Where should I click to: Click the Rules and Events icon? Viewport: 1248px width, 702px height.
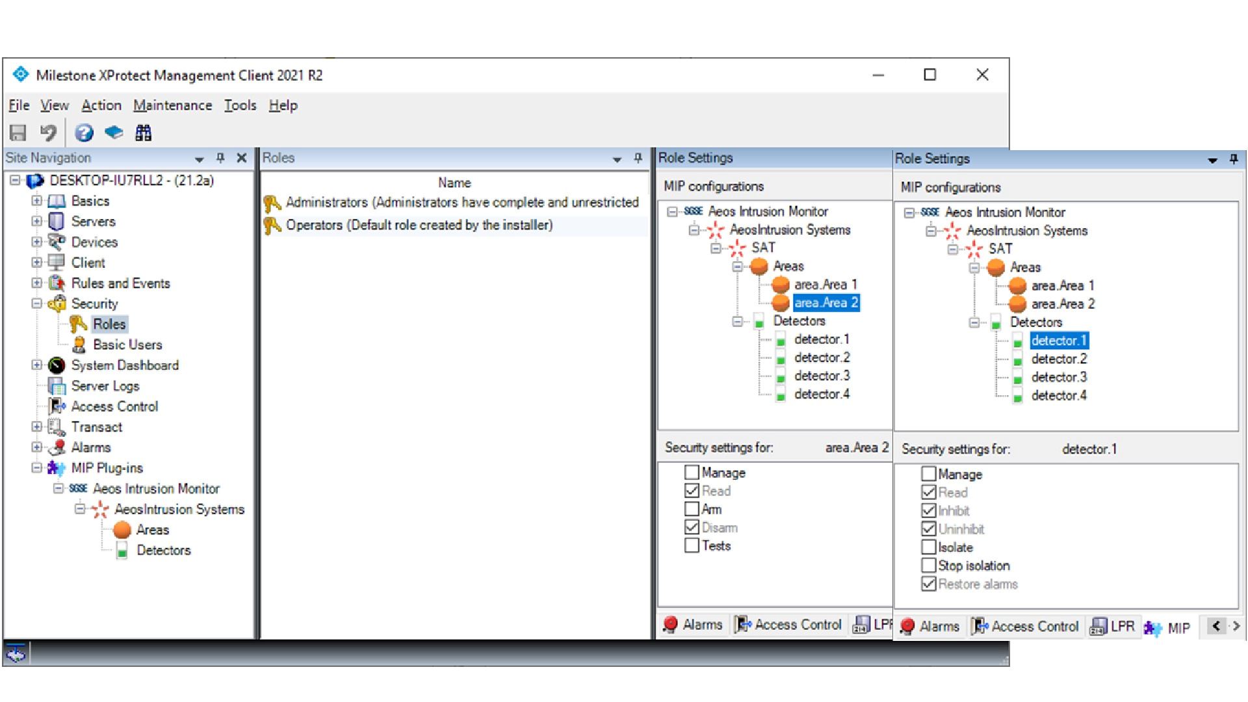click(x=57, y=283)
